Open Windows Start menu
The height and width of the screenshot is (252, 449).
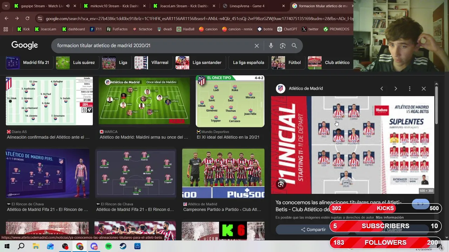coord(7,246)
